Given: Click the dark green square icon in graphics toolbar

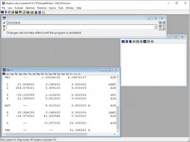Looking at the screenshot, I should (x=145, y=41).
